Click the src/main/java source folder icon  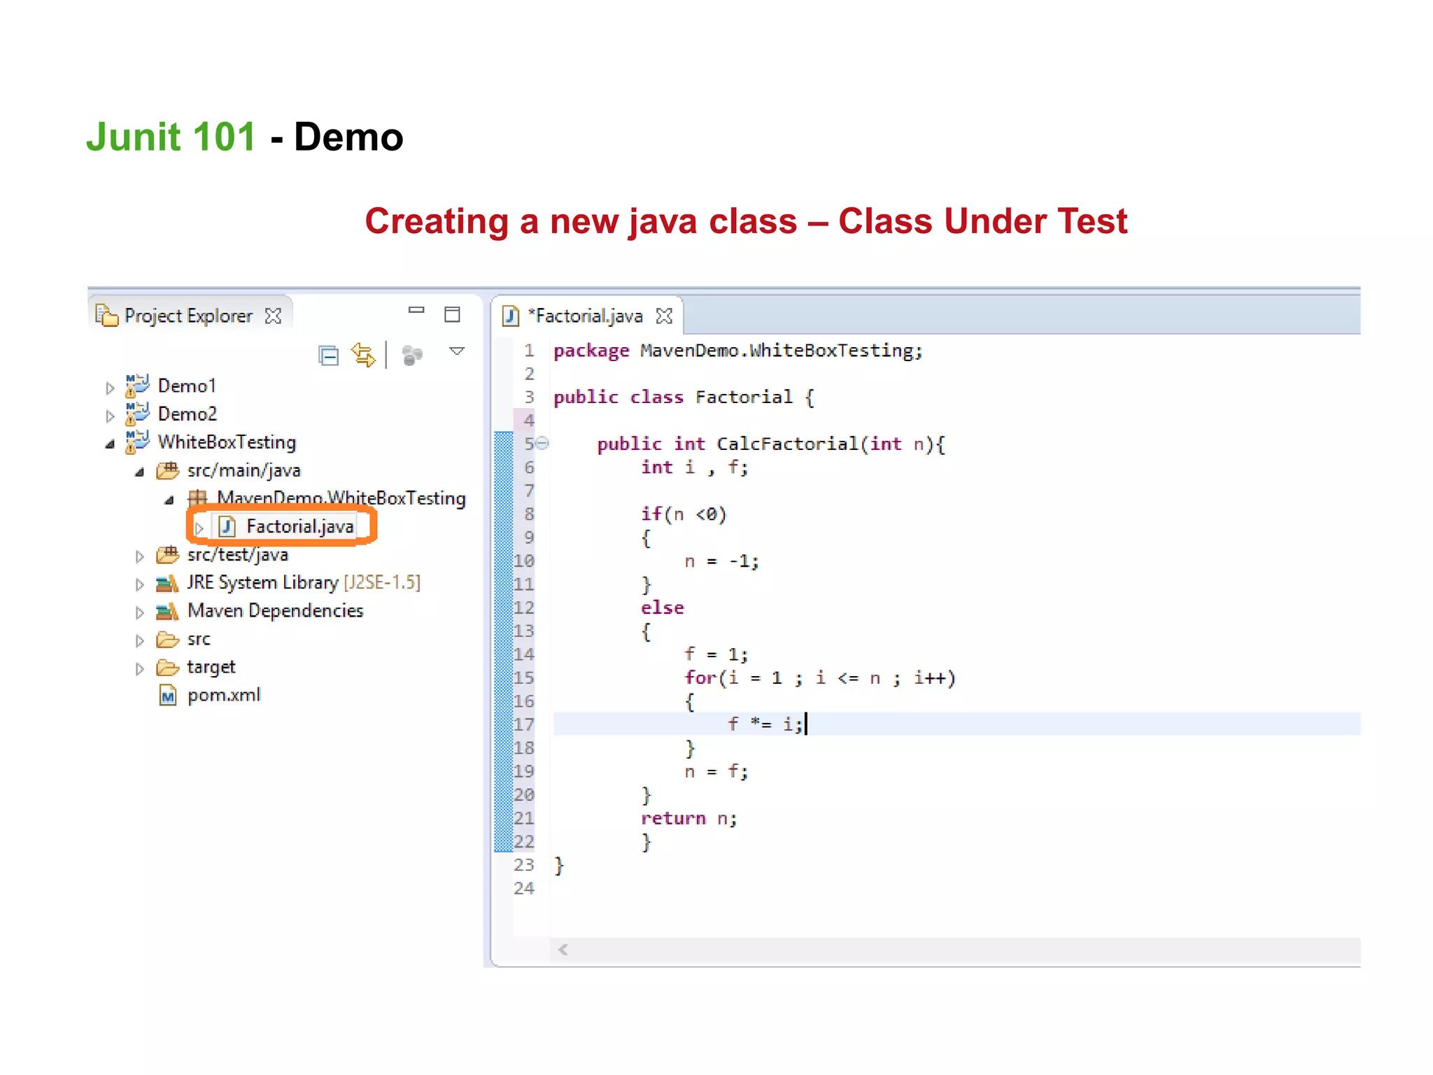[x=167, y=470]
